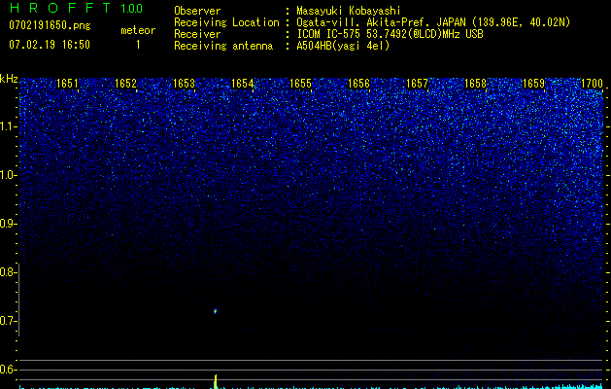Click the meteor count label
Viewport: 611px width, 389px height.
point(138,30)
